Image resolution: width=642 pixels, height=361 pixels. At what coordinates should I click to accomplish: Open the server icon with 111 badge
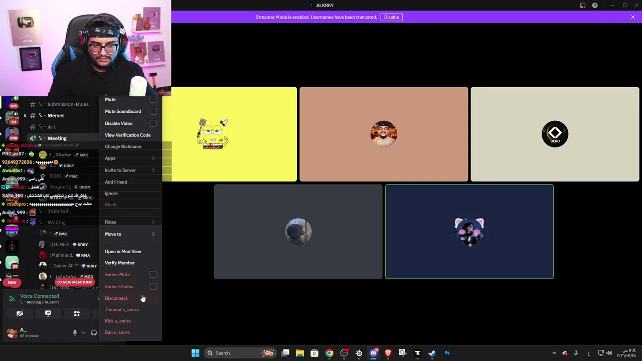pyautogui.click(x=12, y=117)
